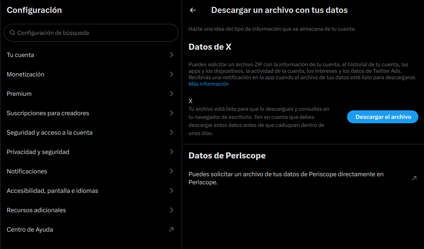Go to Privacidad y seguridad section
Image resolution: width=424 pixels, height=249 pixels.
coord(38,152)
